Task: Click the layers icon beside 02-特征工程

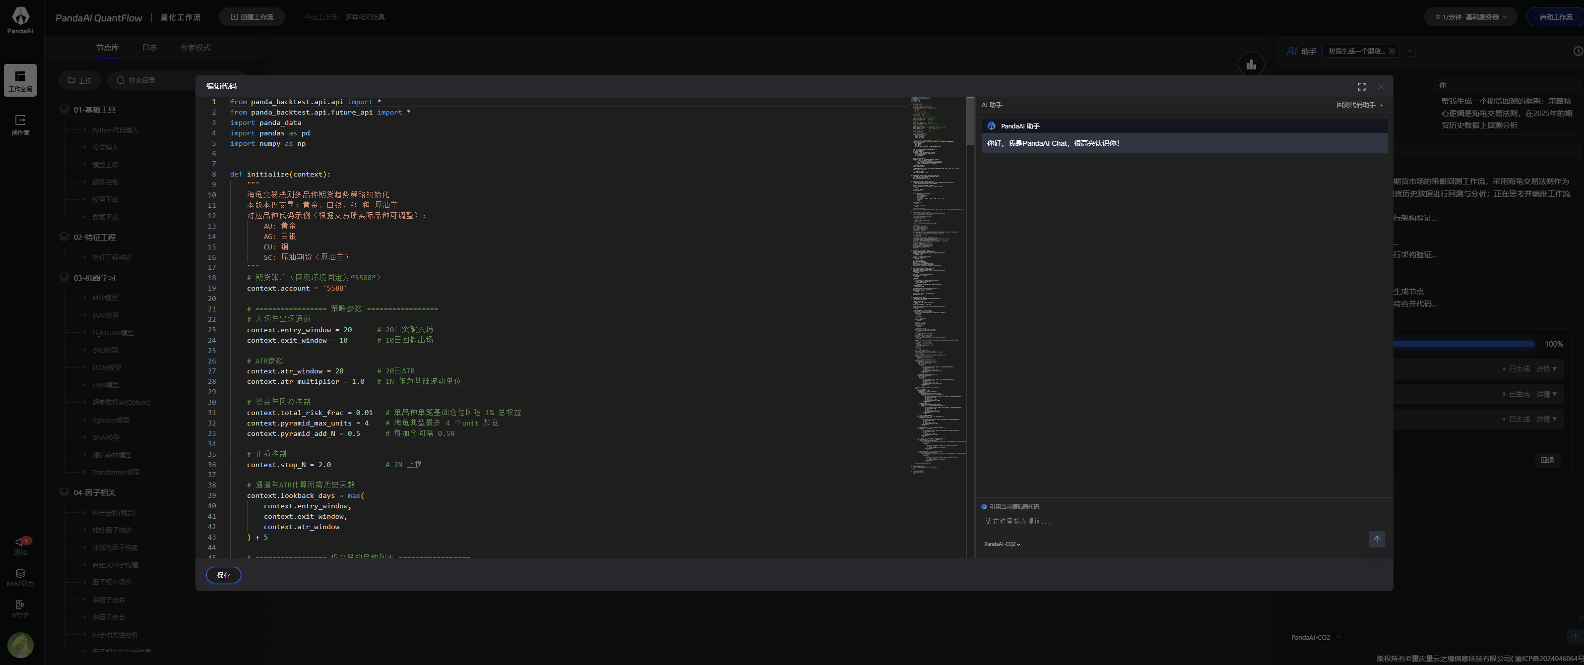Action: (64, 237)
